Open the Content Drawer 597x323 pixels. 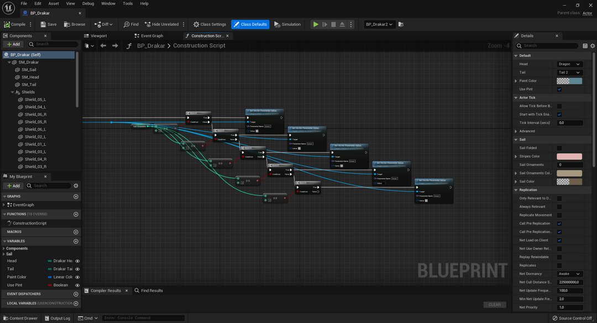[x=22, y=318]
